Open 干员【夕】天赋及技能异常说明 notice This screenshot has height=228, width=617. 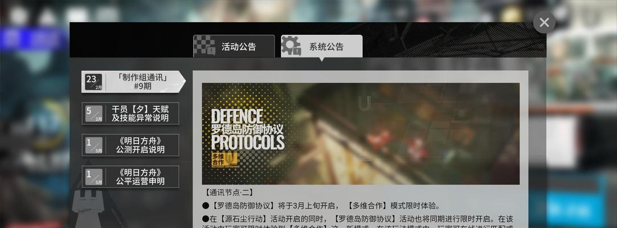coord(130,113)
